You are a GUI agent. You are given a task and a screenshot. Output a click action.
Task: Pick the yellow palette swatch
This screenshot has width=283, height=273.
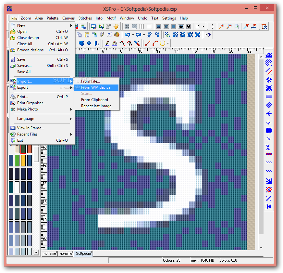coord(23,161)
